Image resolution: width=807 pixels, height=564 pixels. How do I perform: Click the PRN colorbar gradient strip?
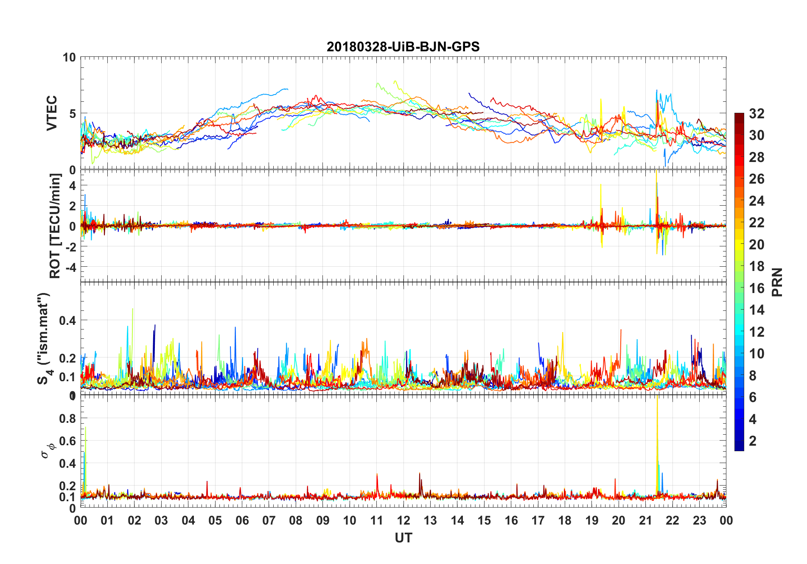pyautogui.click(x=739, y=282)
